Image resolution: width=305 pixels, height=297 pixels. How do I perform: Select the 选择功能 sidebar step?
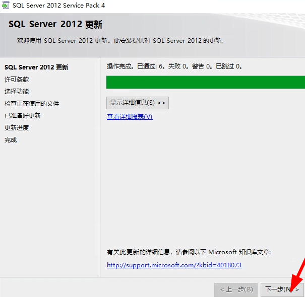pos(17,92)
